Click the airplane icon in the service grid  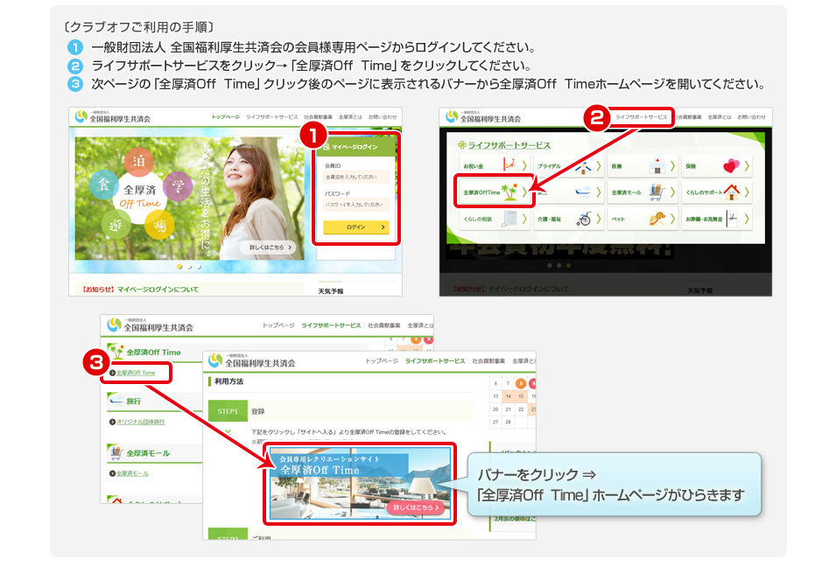point(583,192)
